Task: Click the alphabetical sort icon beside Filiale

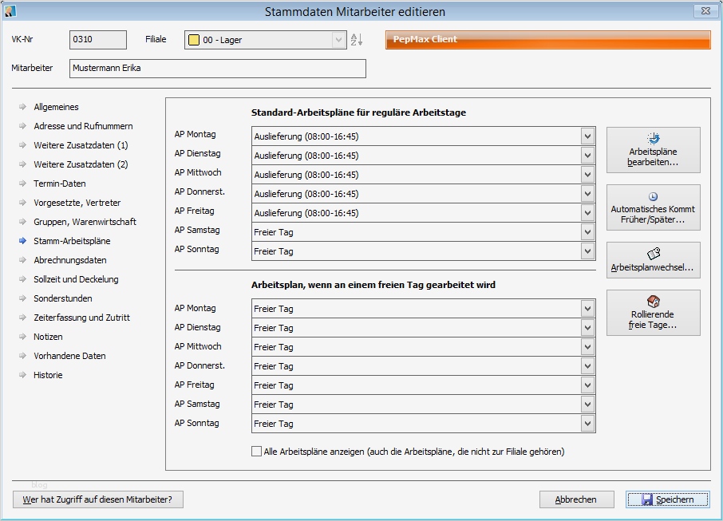Action: point(357,39)
